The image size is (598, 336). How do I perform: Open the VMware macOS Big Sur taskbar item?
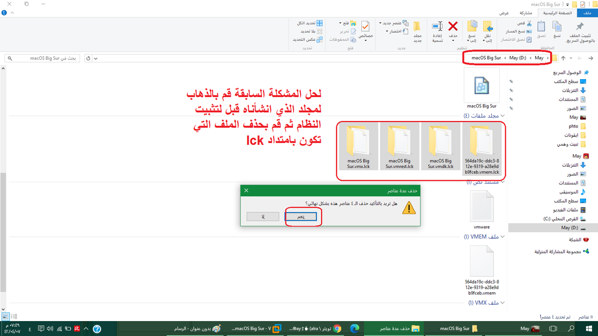point(256,329)
